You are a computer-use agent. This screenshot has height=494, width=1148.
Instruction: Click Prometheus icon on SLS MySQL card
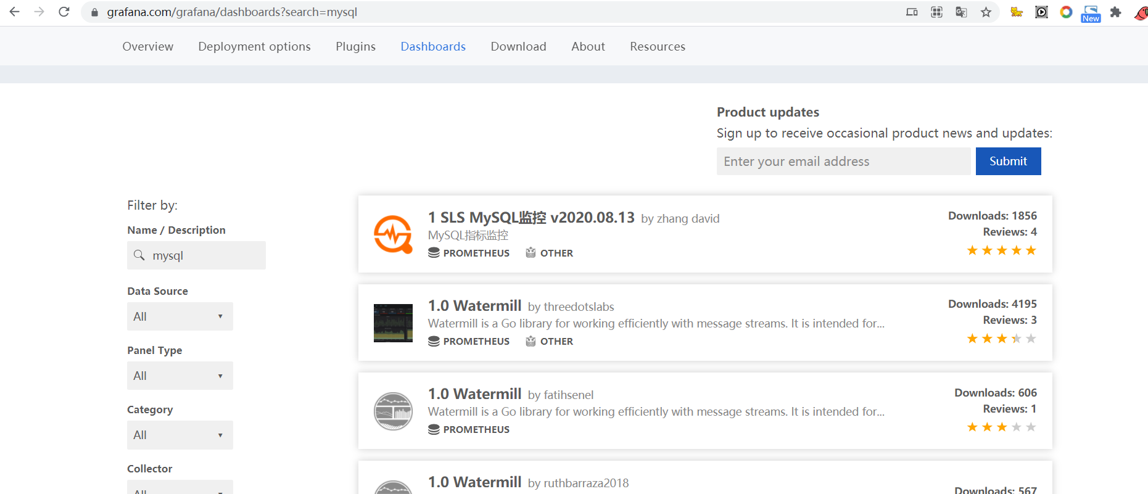click(434, 253)
